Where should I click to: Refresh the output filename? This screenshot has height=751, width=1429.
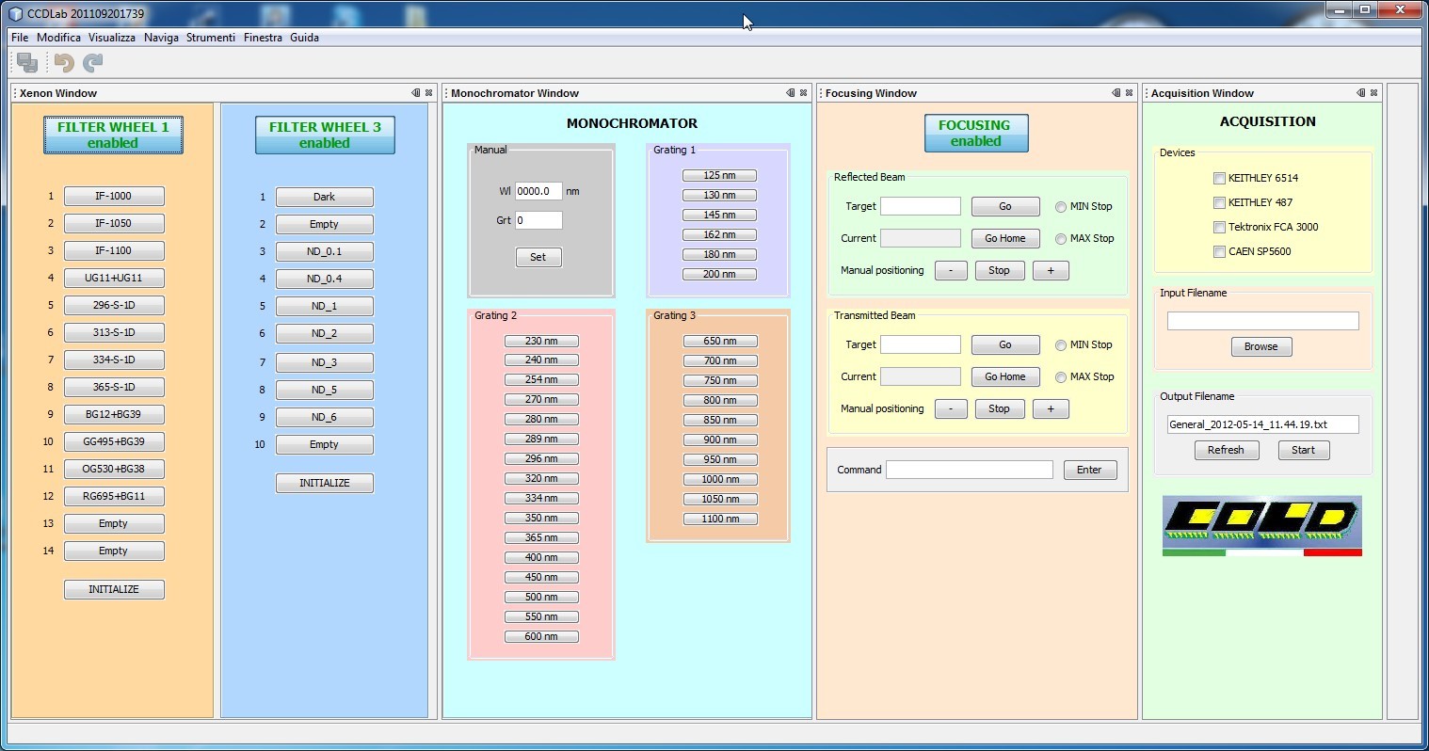(x=1226, y=450)
